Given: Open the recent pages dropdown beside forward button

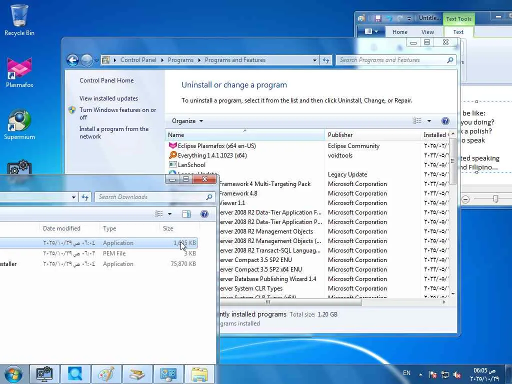Looking at the screenshot, I should point(96,60).
